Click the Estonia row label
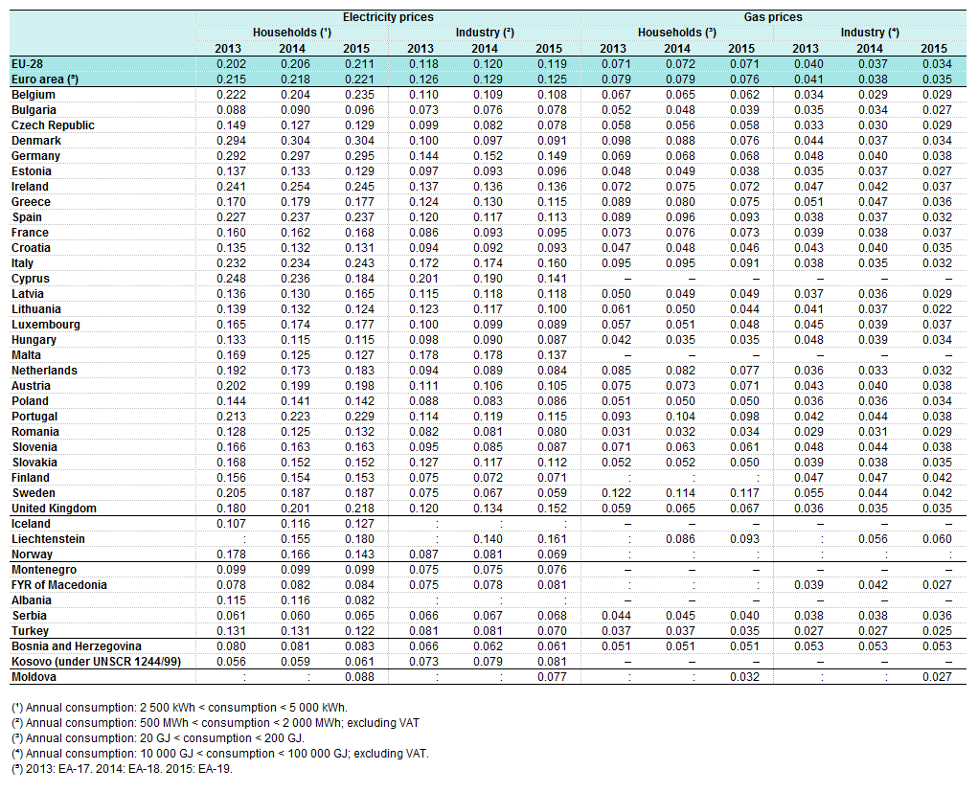The height and width of the screenshot is (792, 978). [x=32, y=170]
